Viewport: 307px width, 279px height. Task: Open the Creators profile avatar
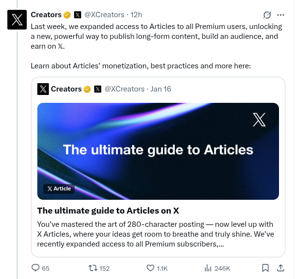click(x=17, y=19)
